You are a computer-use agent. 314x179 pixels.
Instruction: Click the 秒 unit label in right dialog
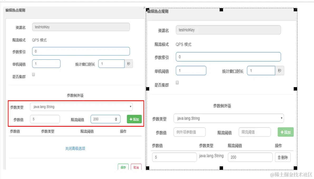pos(279,70)
